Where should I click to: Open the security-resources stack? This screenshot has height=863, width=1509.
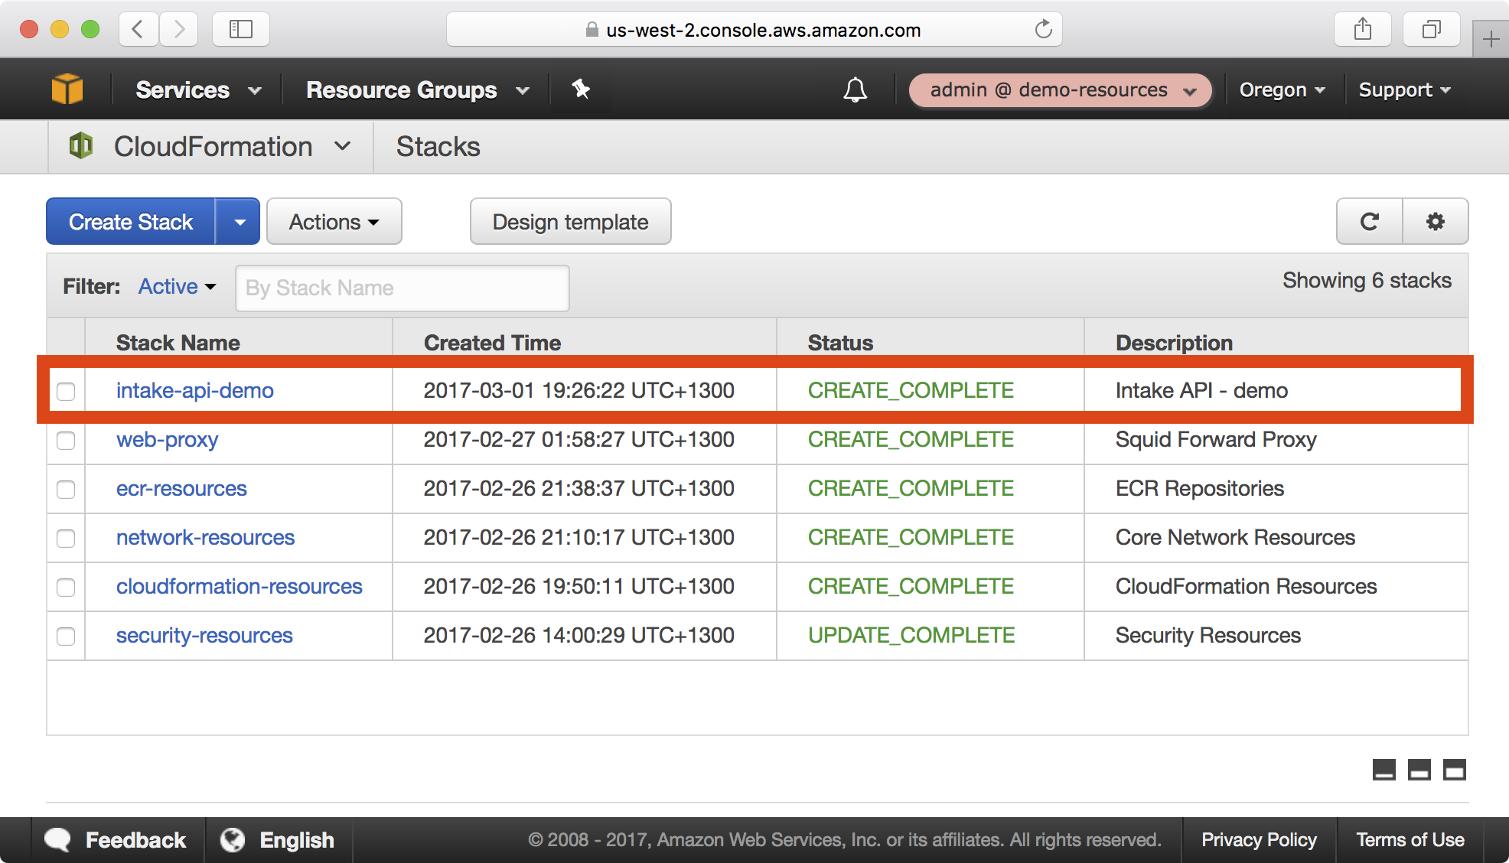pos(204,635)
